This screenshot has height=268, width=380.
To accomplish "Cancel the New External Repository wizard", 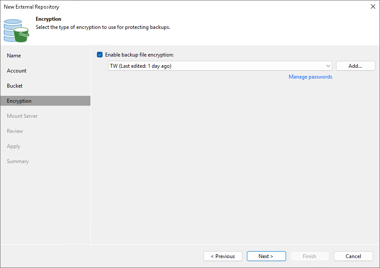I will [353, 256].
